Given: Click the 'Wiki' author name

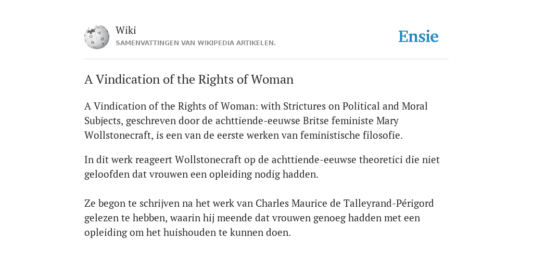Looking at the screenshot, I should (x=126, y=30).
